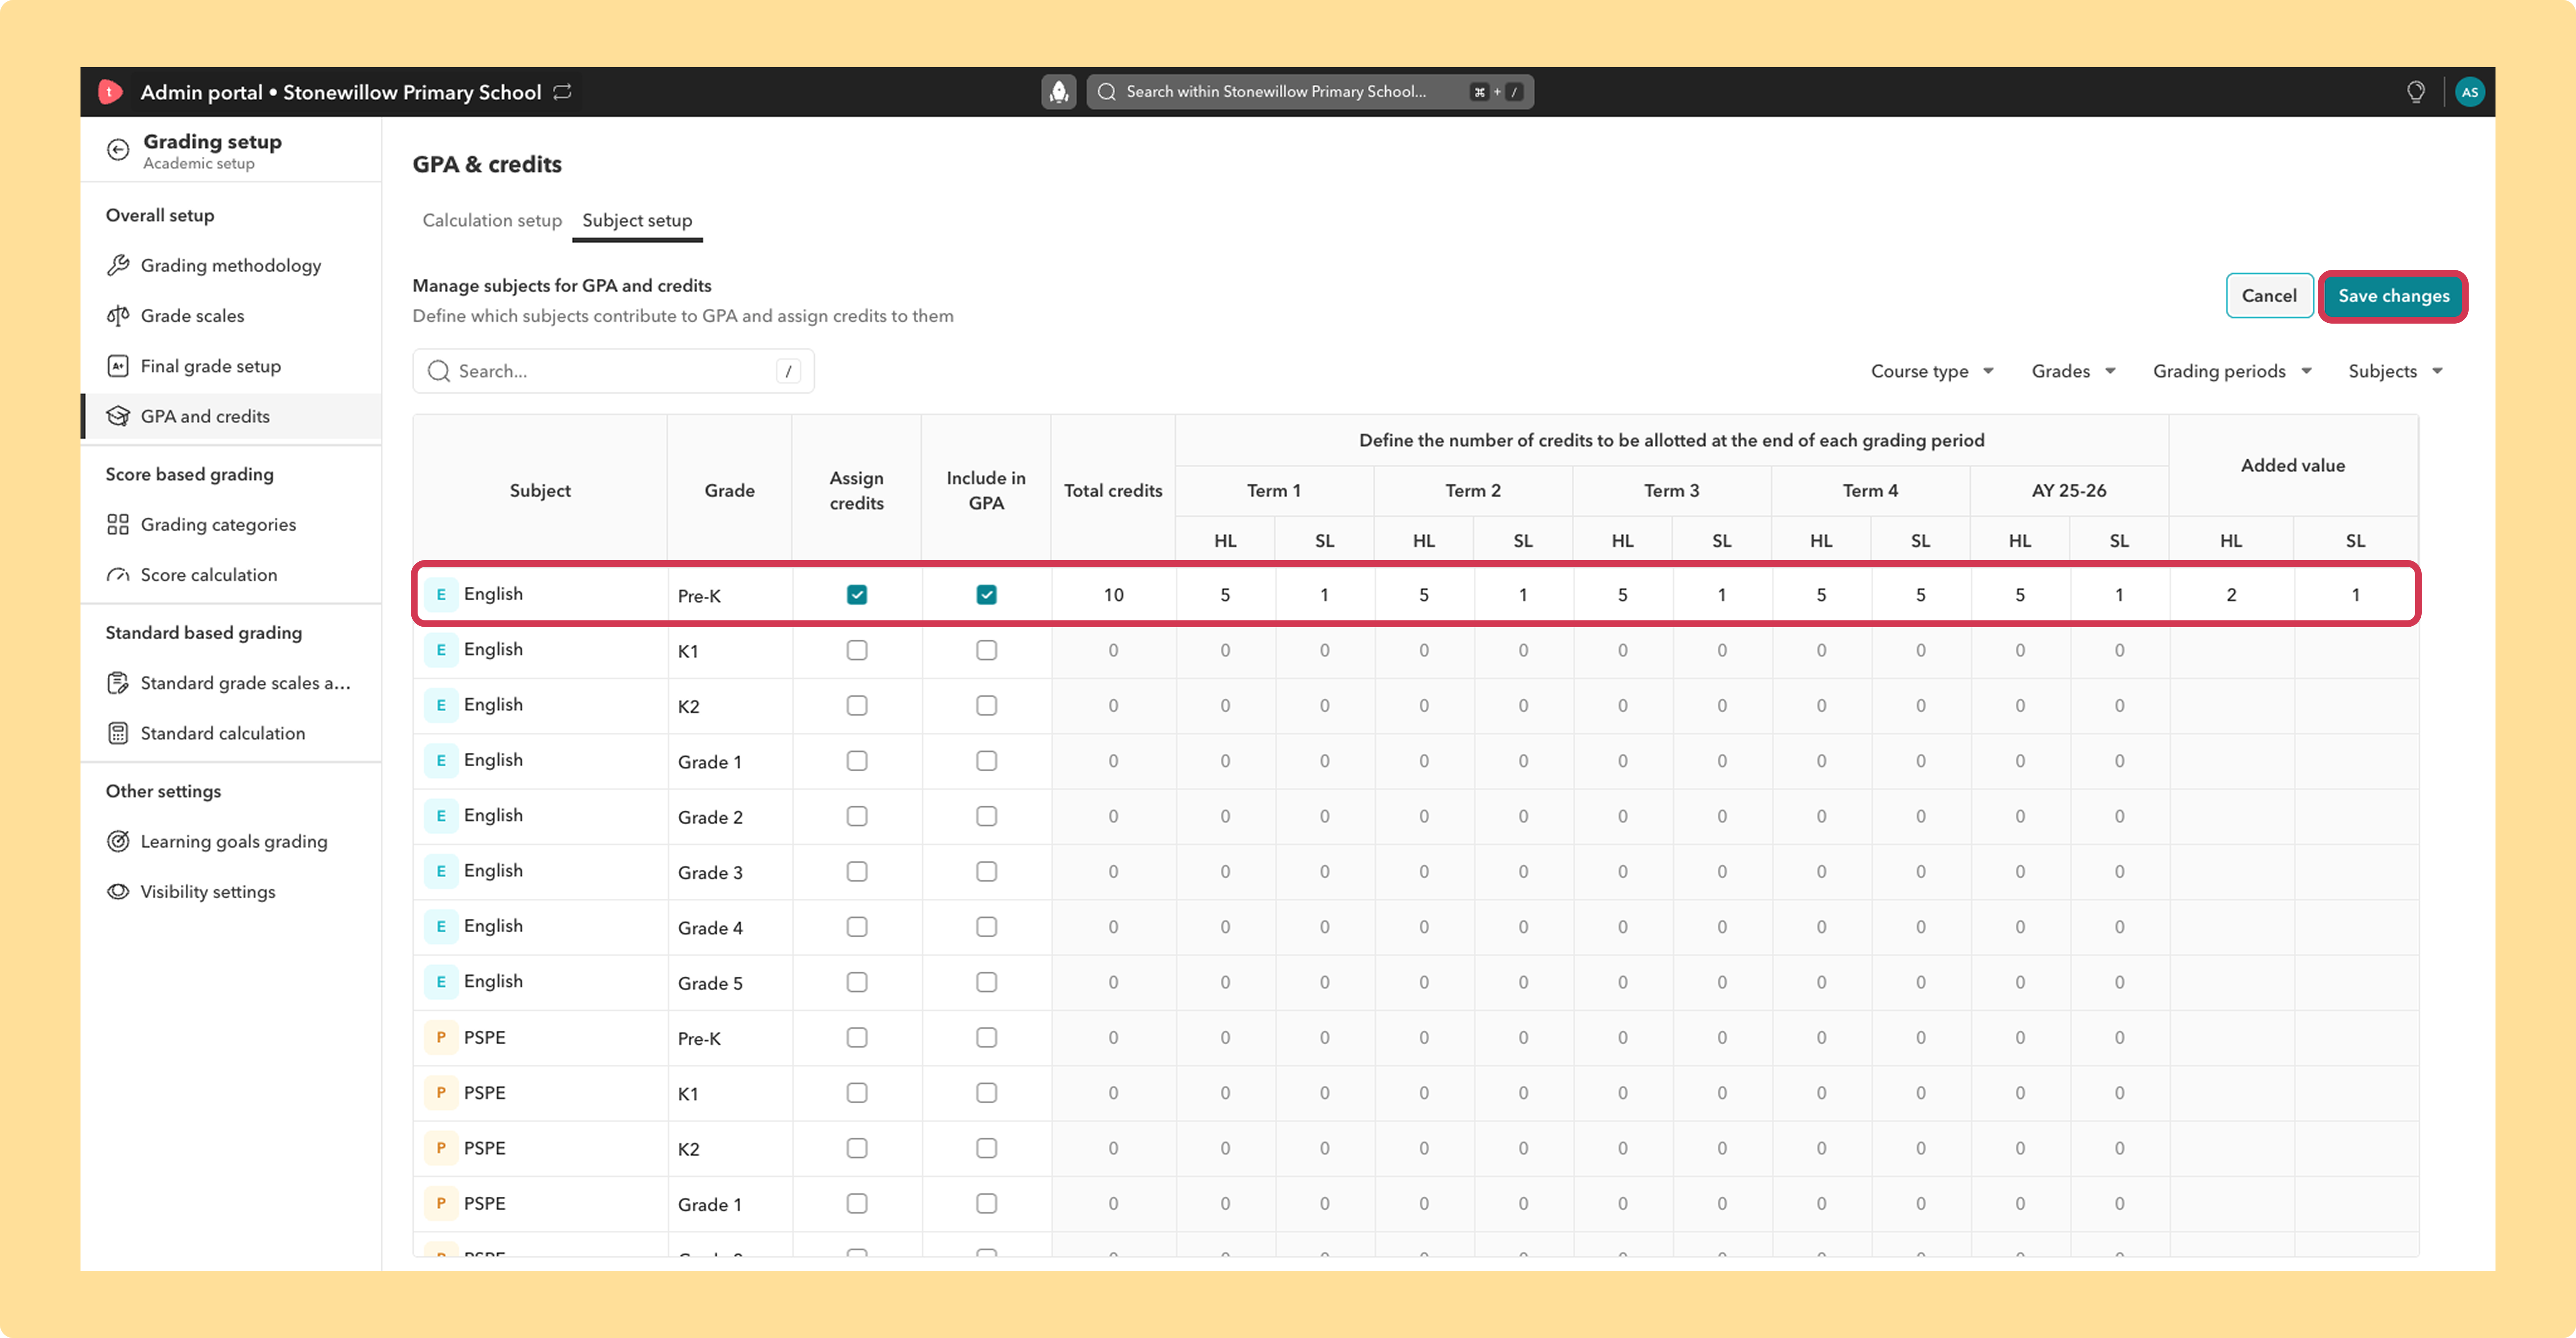Enable Assign credits for English Grade 1
2576x1338 pixels.
[857, 761]
